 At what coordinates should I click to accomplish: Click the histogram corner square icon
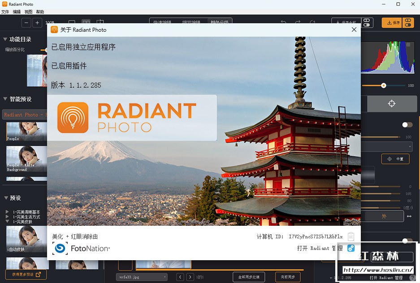pos(408,45)
